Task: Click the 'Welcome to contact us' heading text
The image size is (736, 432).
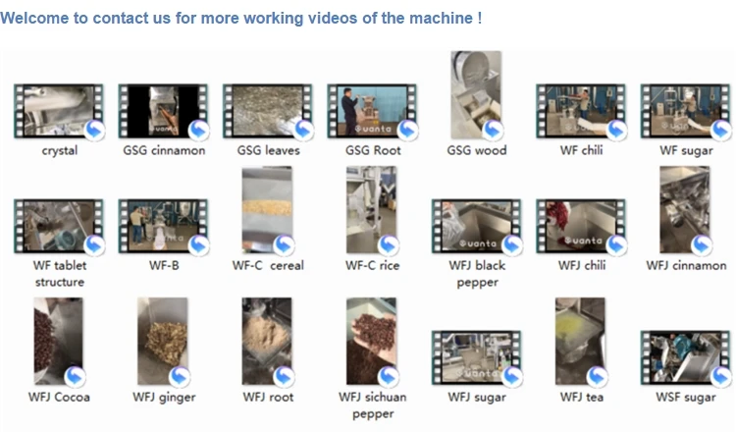Action: point(240,18)
